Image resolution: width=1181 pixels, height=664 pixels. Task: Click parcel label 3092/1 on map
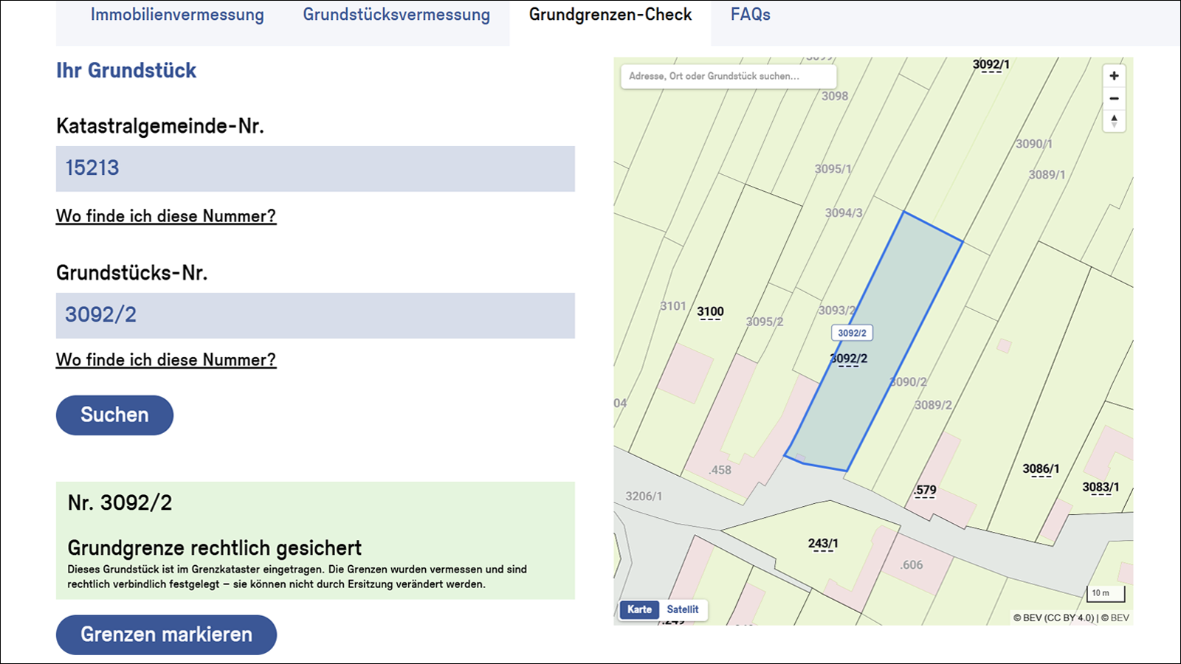pyautogui.click(x=991, y=65)
